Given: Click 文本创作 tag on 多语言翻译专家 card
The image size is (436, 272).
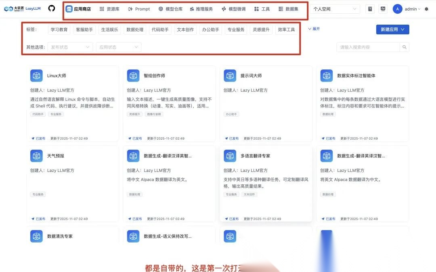Looking at the screenshot, I should tap(249, 195).
